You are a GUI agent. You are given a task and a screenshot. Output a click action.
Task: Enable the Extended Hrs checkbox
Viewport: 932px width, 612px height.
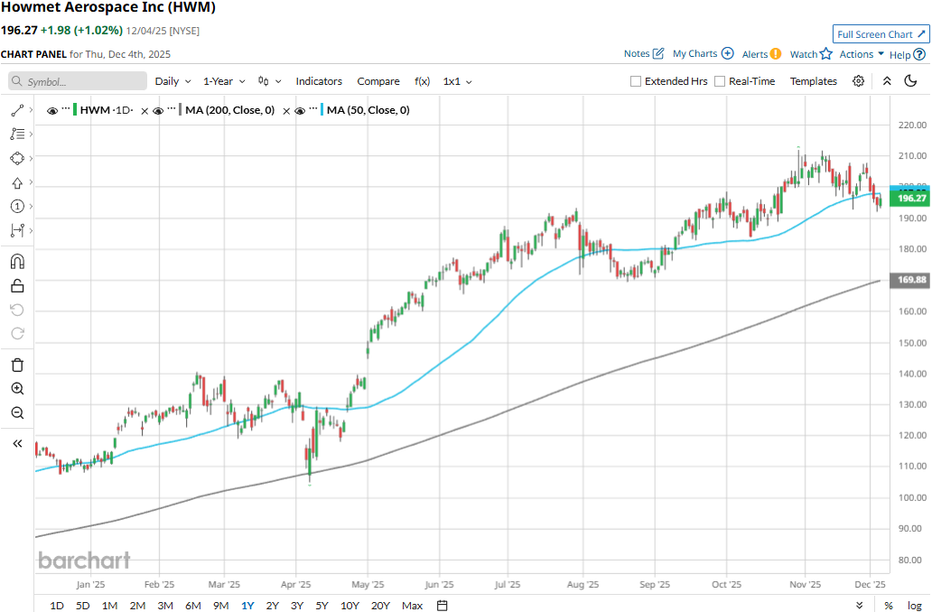point(636,81)
